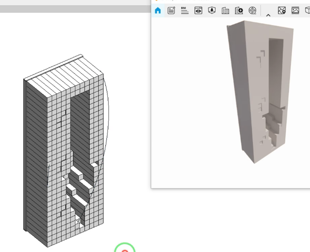The width and height of the screenshot is (310, 252).
Task: Select the BIM list icon
Action: coord(185,10)
